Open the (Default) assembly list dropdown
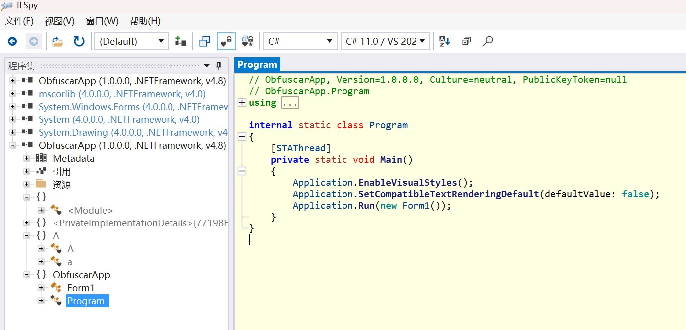Image resolution: width=686 pixels, height=330 pixels. point(132,41)
